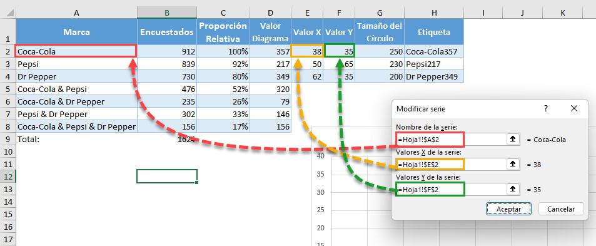Dismiss dialog with Cancelar button
This screenshot has height=246, width=596.
[x=561, y=208]
